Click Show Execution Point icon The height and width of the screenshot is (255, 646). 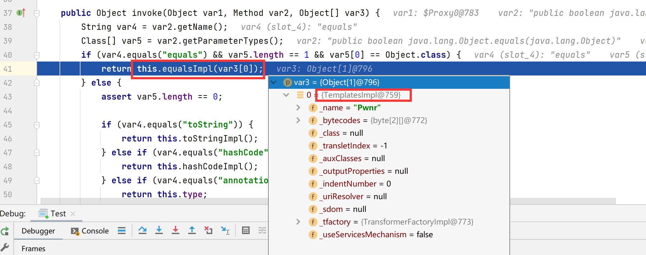(122, 231)
